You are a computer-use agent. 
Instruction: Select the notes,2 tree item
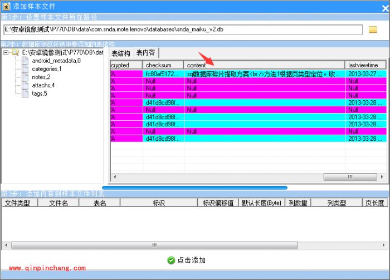[41, 77]
